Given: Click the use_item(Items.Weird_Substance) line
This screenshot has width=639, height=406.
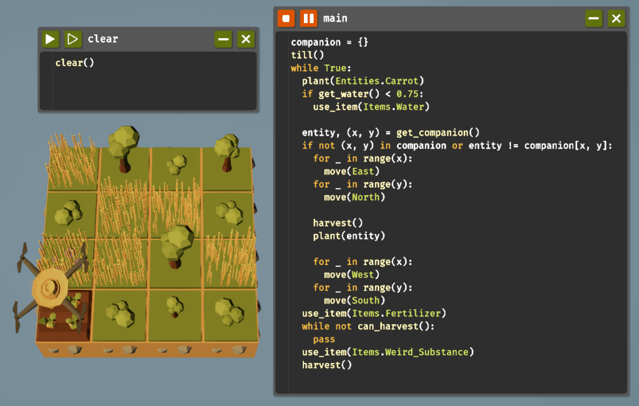Looking at the screenshot, I should coord(388,352).
